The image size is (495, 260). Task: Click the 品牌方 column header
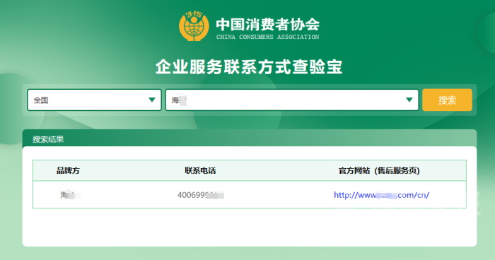tap(68, 171)
